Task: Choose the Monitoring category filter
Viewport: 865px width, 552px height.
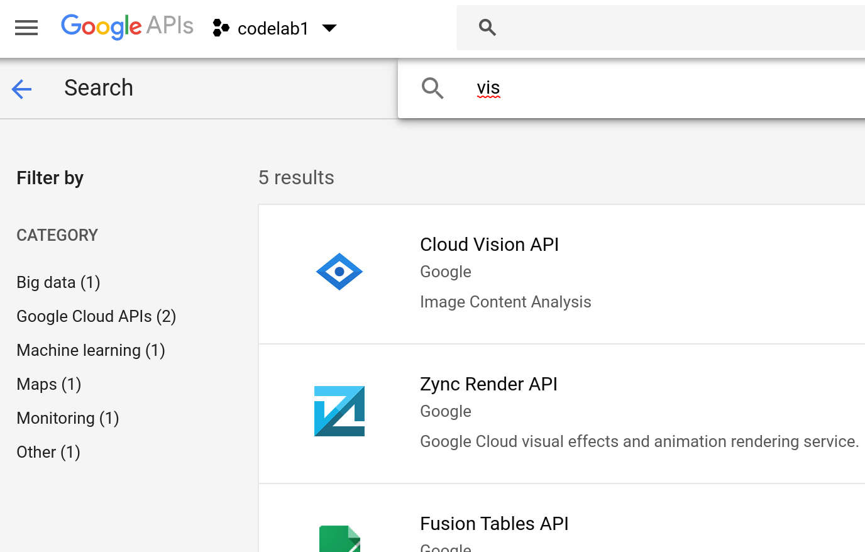Action: [68, 418]
